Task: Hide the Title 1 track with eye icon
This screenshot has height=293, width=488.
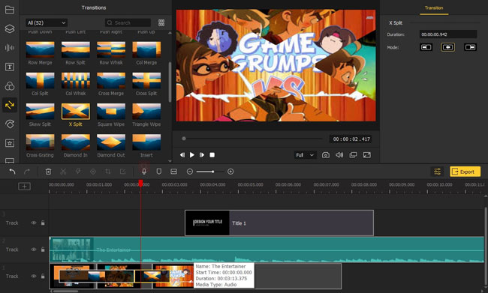Action: click(x=34, y=223)
